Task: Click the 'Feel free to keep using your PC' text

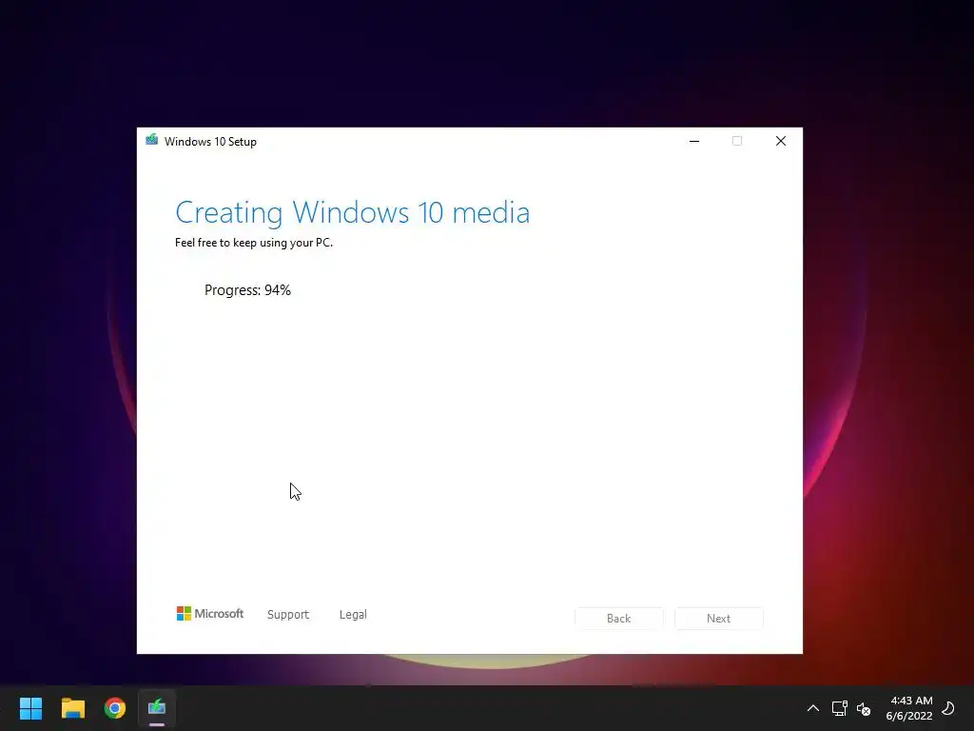Action: (x=253, y=243)
